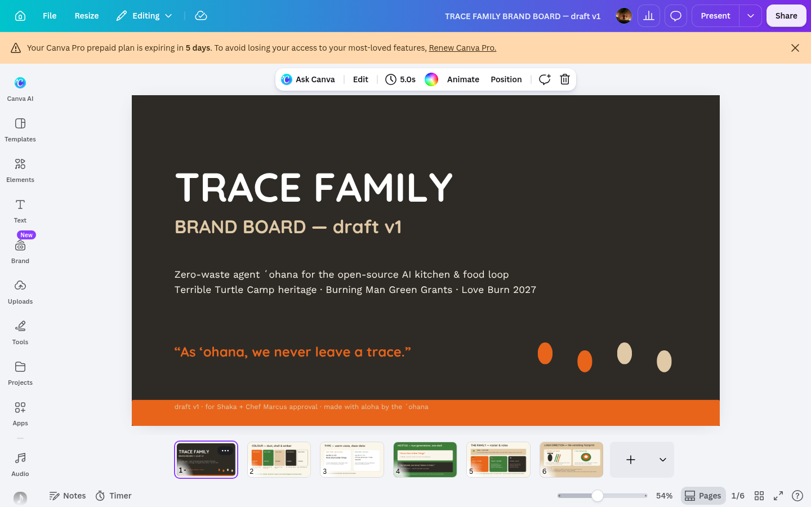Toggle the Pages thumbnail strip
Image resolution: width=811 pixels, height=507 pixels.
[x=703, y=496]
